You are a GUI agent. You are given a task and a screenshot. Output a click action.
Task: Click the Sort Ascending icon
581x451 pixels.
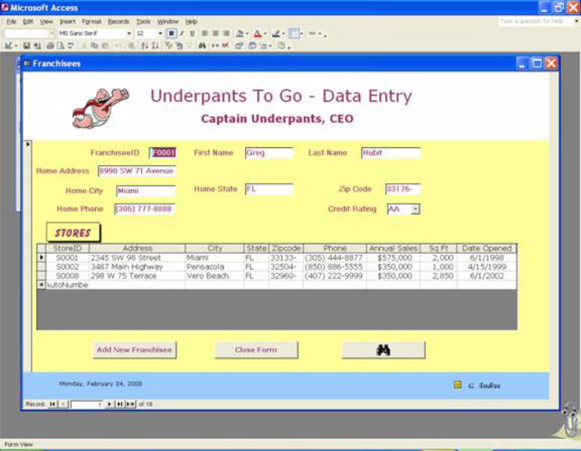[x=144, y=46]
